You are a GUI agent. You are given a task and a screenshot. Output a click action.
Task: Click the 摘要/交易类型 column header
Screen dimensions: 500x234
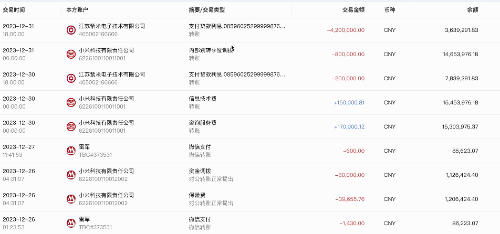click(x=206, y=10)
